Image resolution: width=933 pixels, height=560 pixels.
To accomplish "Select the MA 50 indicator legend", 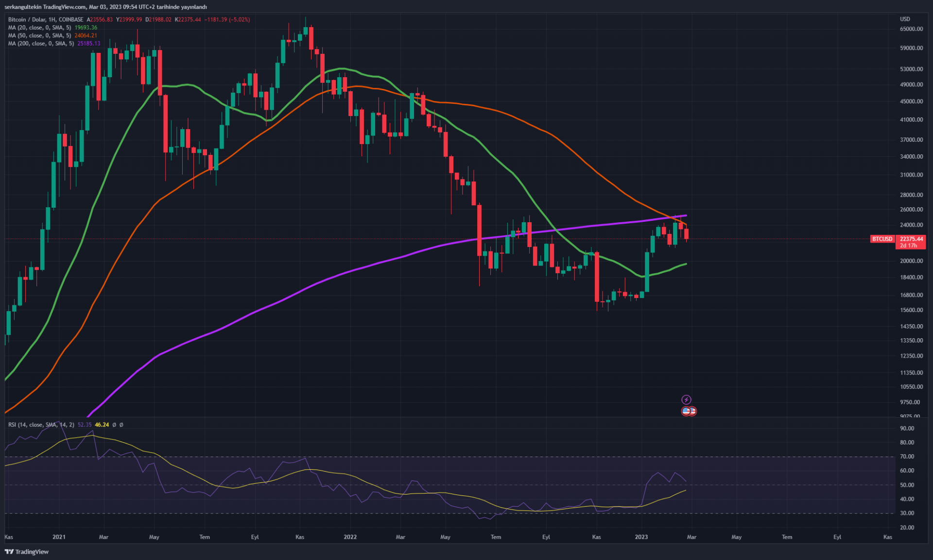I will 39,35.
